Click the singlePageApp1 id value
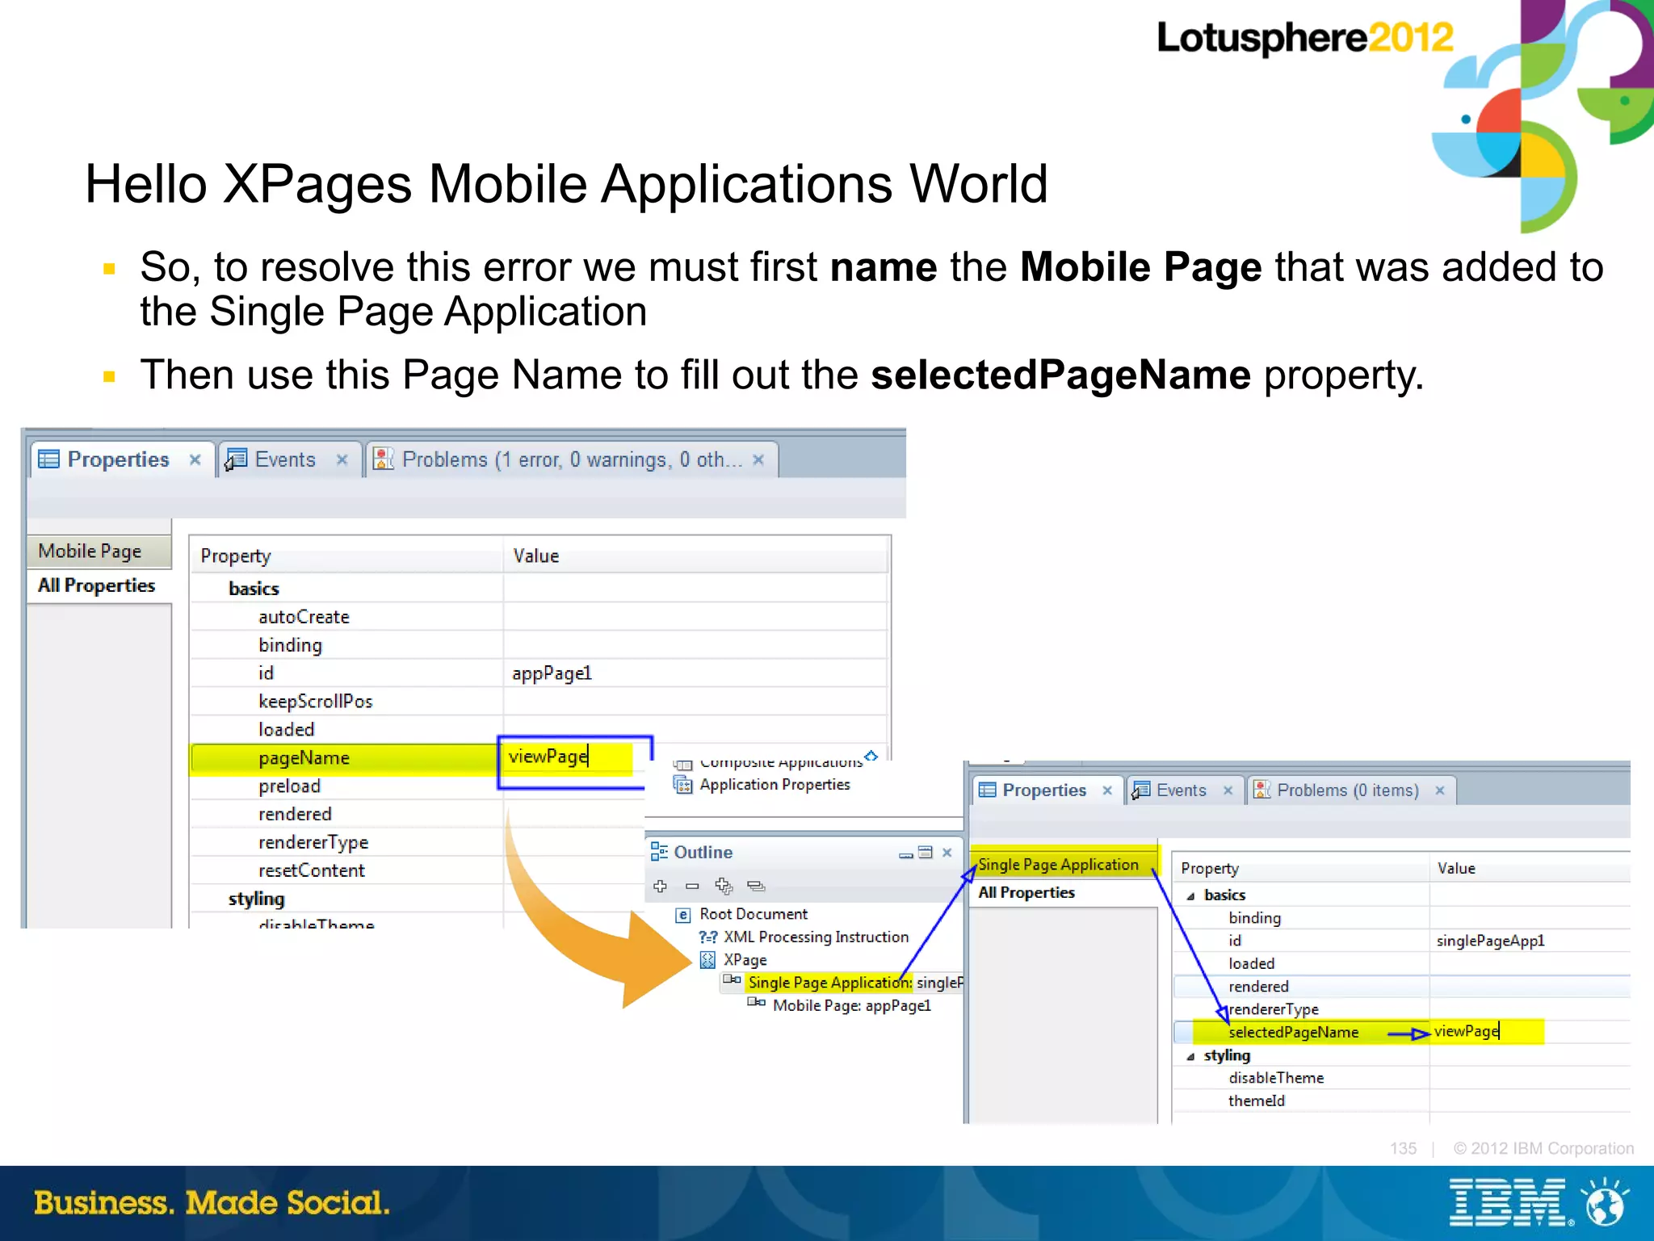Screen dimensions: 1654x1241 click(x=1490, y=941)
